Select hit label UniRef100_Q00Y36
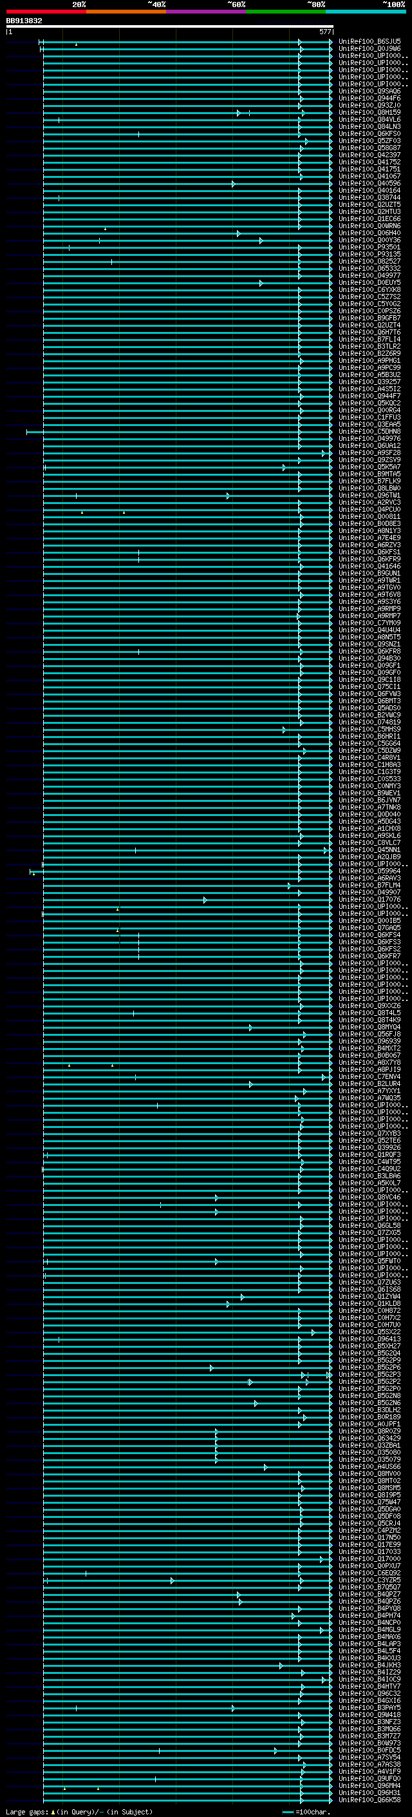412x1817 pixels. 370,240
